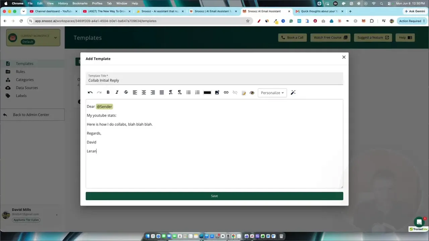Insert an image into template
The height and width of the screenshot is (241, 429).
coord(217,93)
